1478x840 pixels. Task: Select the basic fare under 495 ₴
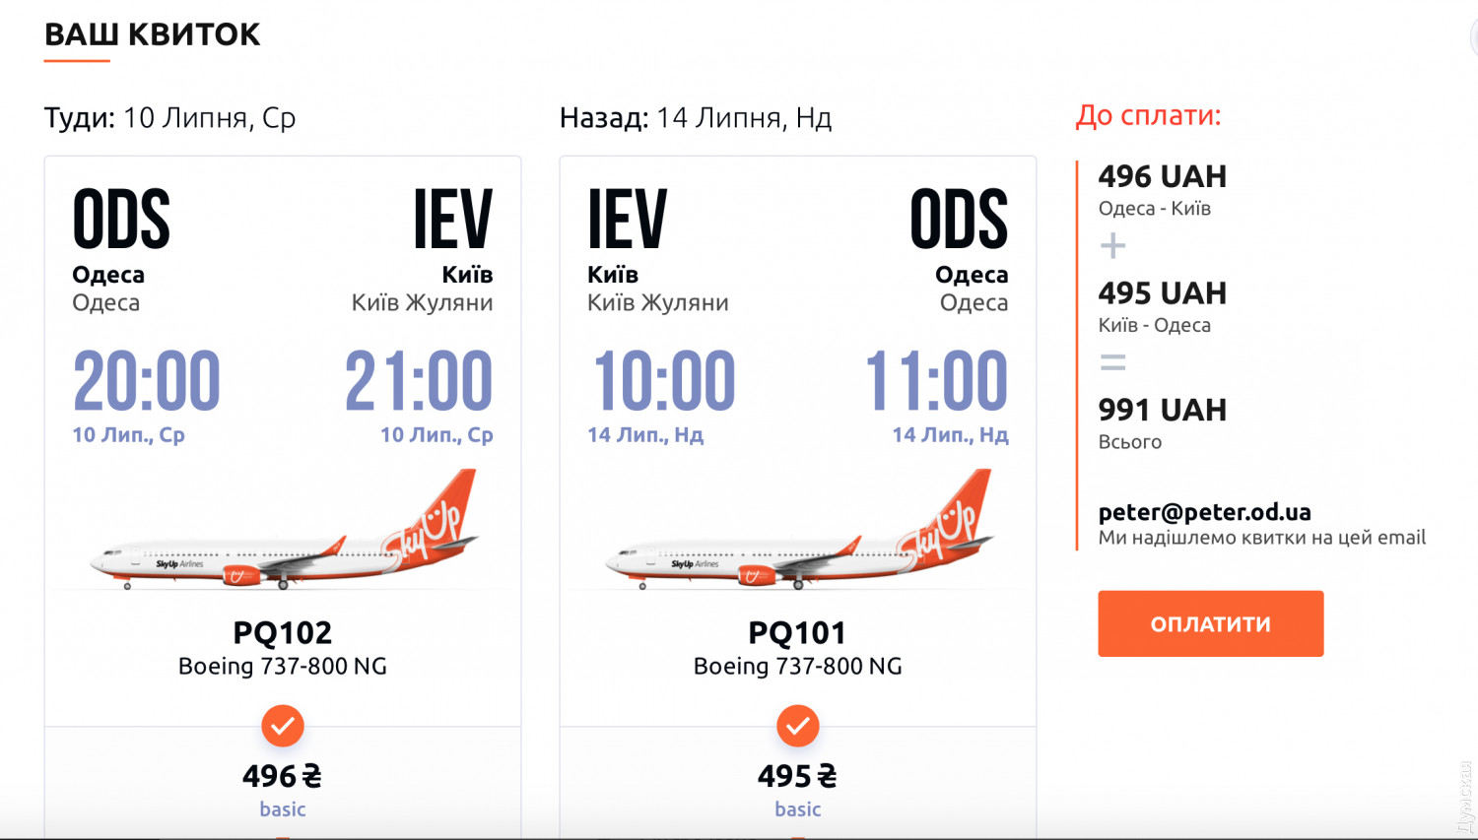pos(797,809)
